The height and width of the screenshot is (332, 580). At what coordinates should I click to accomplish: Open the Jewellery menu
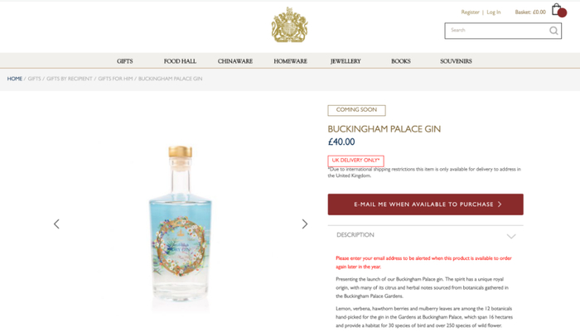tap(346, 61)
